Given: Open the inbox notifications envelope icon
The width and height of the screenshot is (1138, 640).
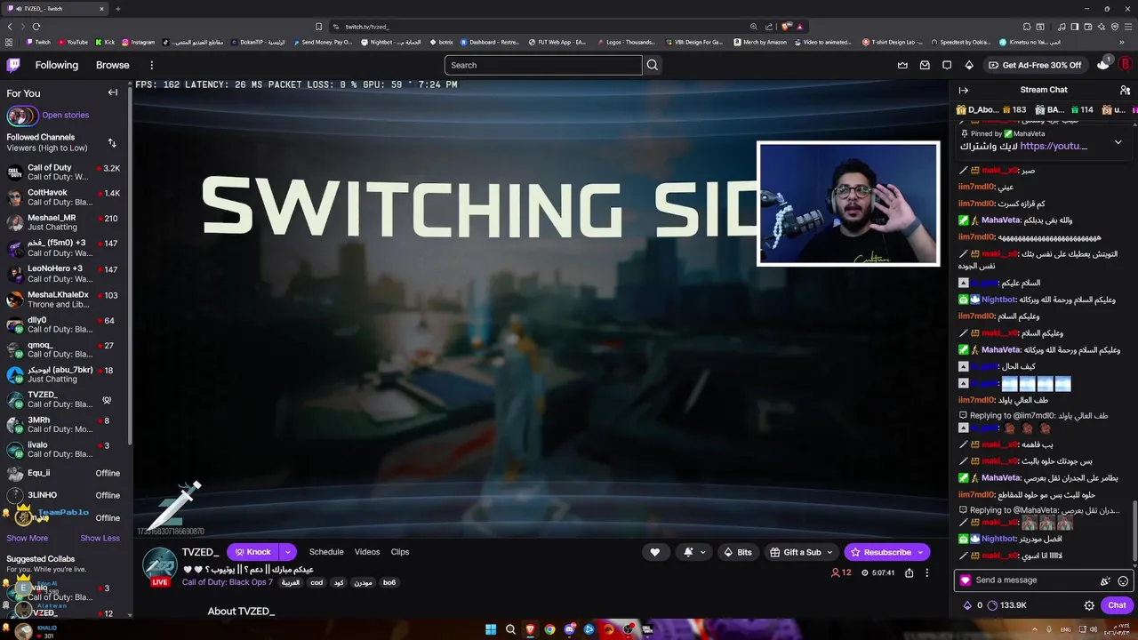Looking at the screenshot, I should click(x=925, y=65).
